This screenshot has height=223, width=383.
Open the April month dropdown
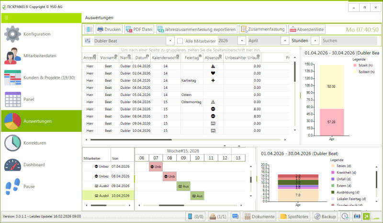tap(285, 41)
